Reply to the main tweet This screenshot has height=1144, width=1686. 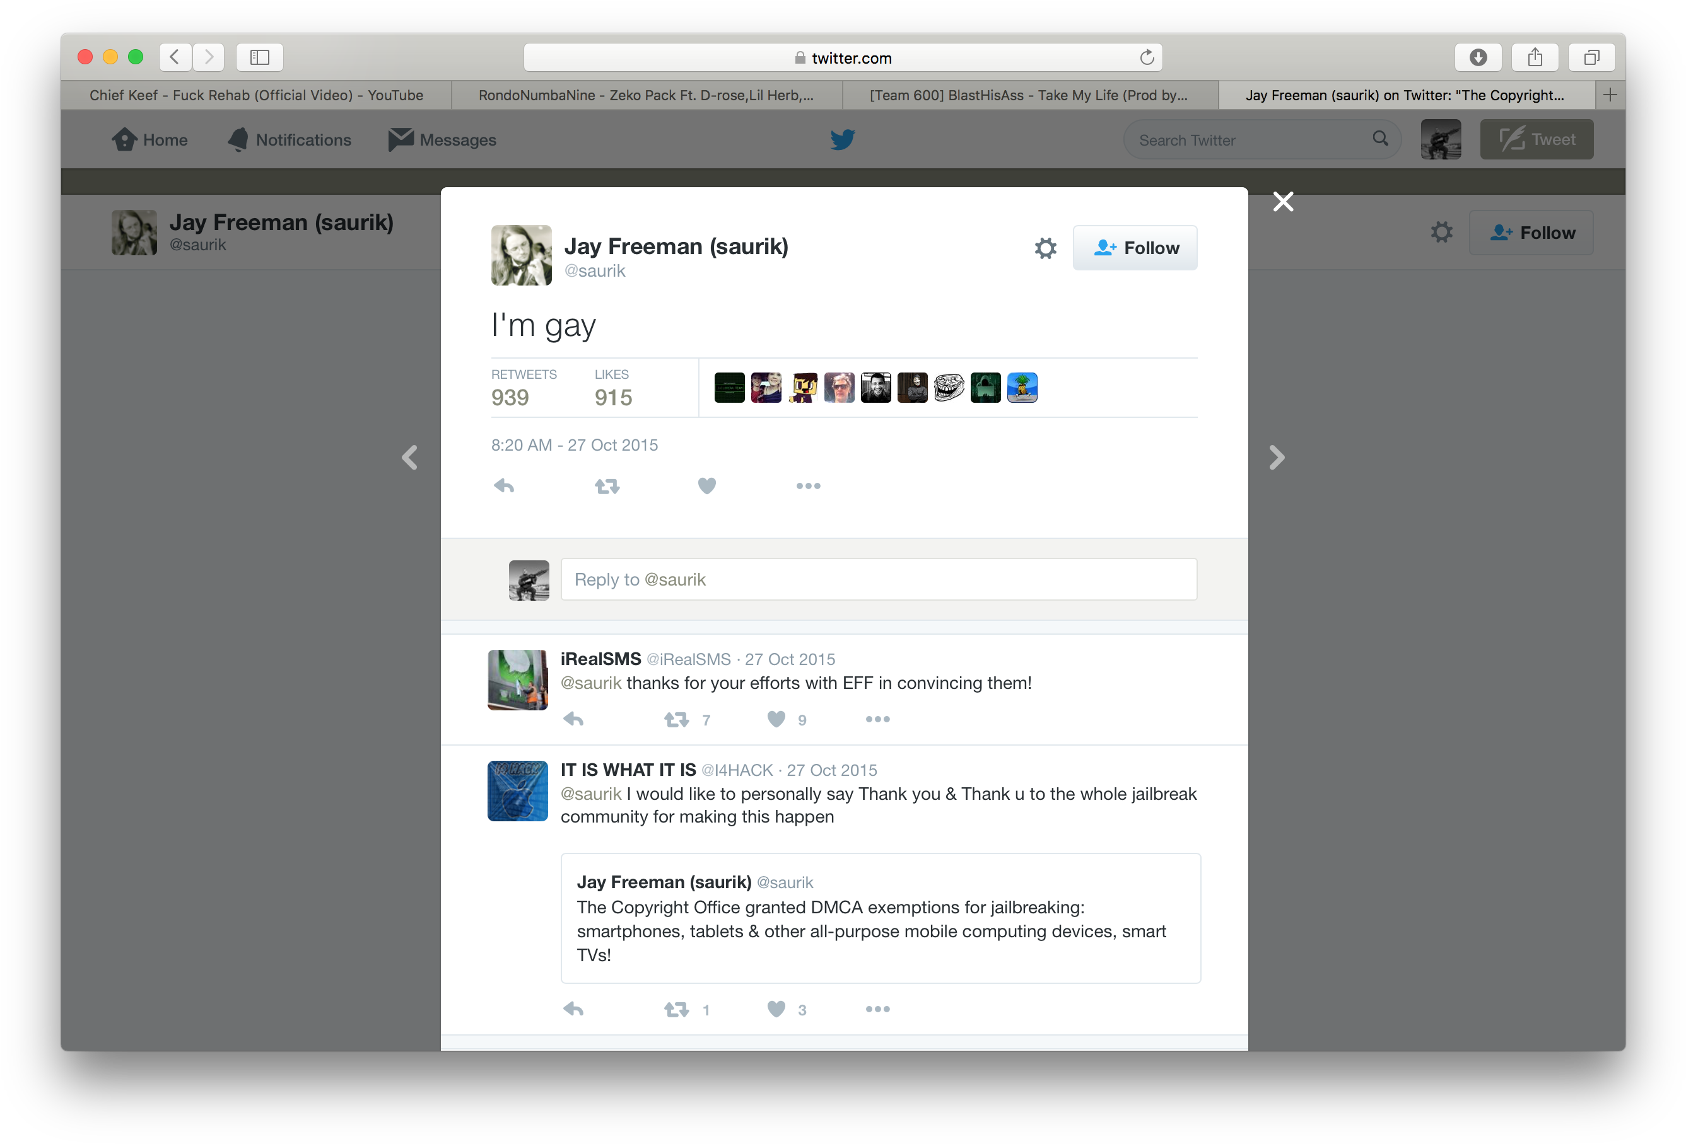click(x=504, y=486)
